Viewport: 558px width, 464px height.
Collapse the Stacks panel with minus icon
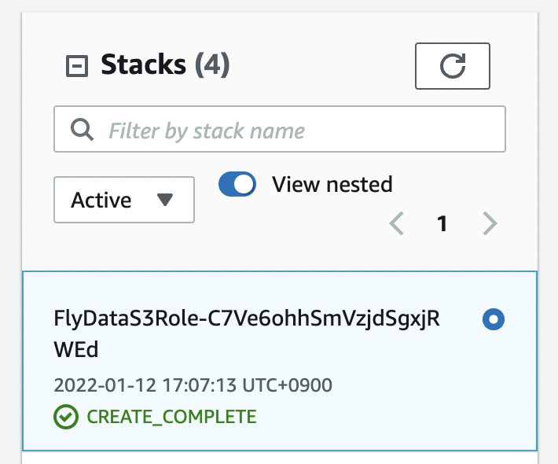point(77,66)
